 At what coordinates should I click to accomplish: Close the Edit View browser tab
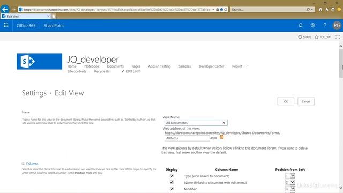tap(48, 16)
